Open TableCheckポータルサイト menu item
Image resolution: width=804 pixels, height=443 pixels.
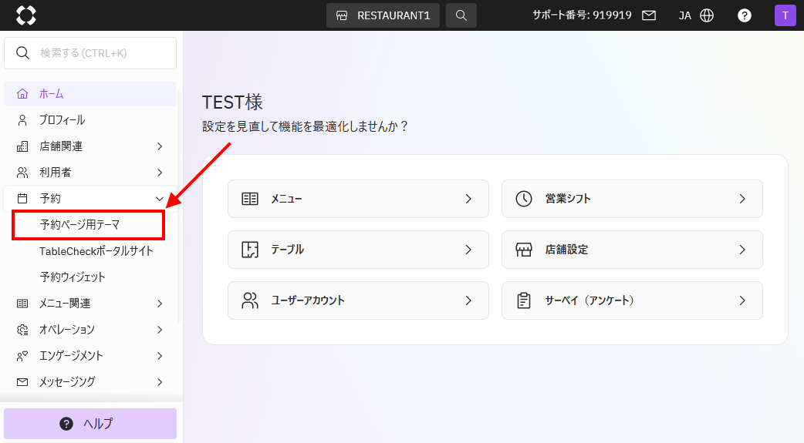coord(96,251)
